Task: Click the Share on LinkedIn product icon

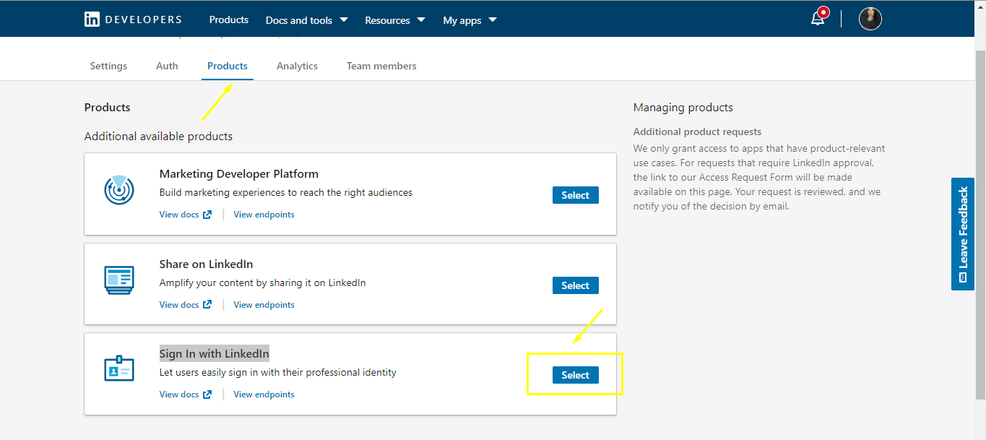Action: point(119,280)
